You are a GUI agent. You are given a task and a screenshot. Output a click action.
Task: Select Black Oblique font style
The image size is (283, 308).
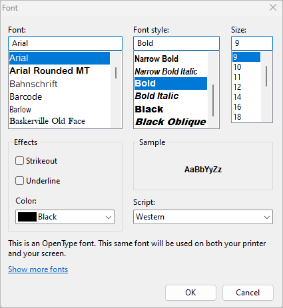click(x=170, y=122)
